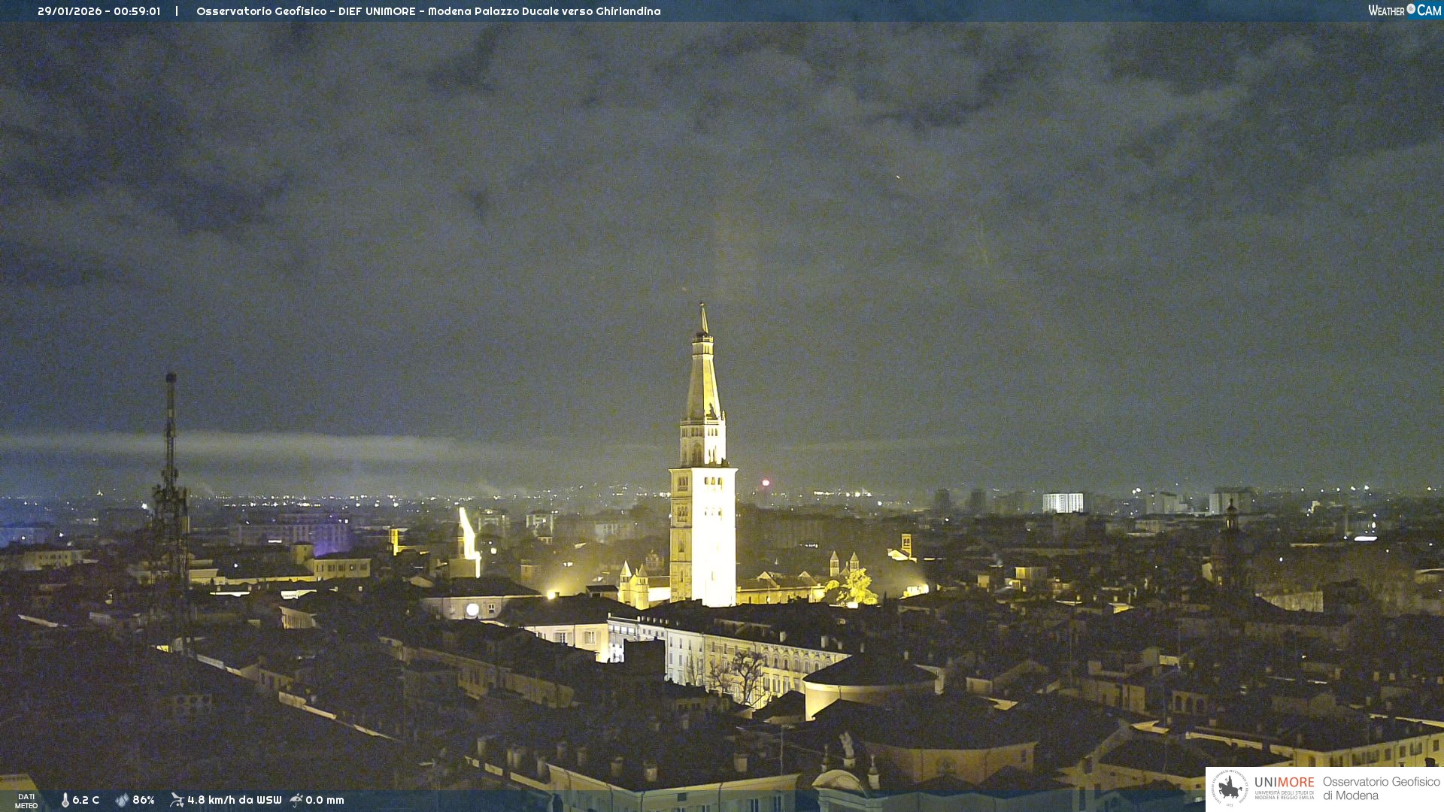This screenshot has height=812, width=1444.
Task: Click the 86% humidity value
Action: point(144,800)
